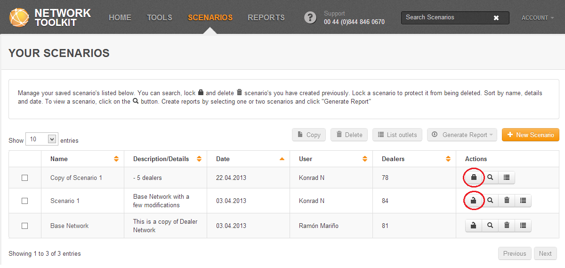565x268 pixels.
Task: Tick the checkbox beside Scenario 1
Action: pyautogui.click(x=25, y=201)
